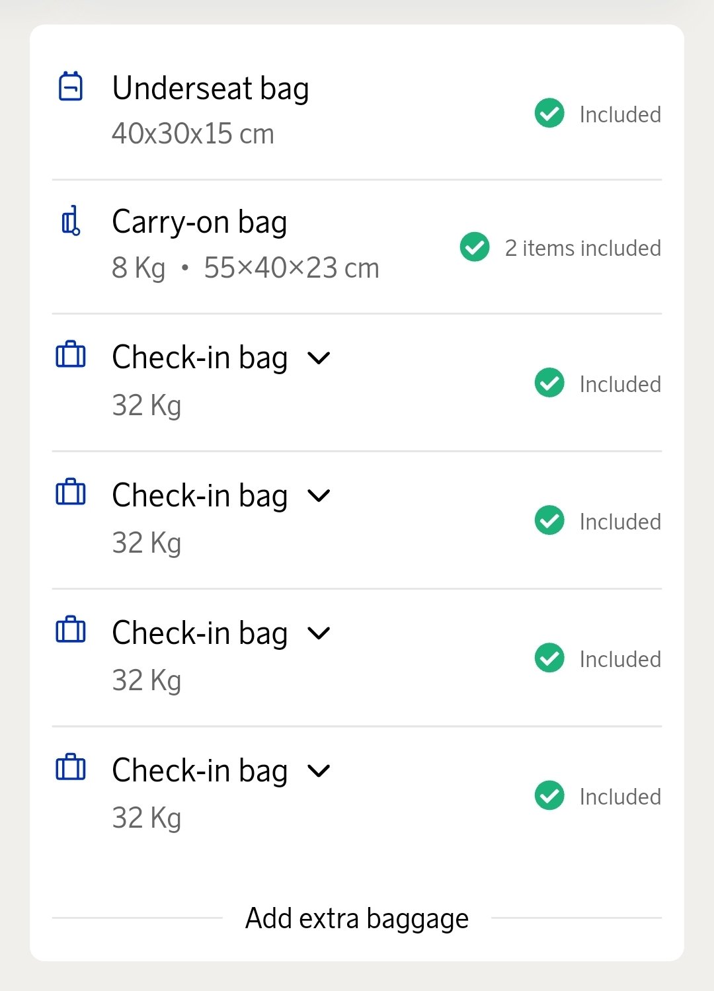Screen dimensions: 714x991
Task: Click the first Check-in bag suitcase icon
Action: coord(71,355)
